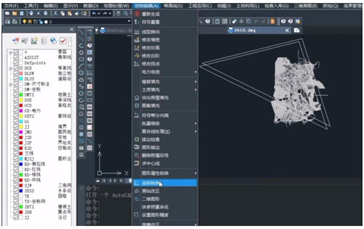Click the orange document icon in right toolbar
Screen dimensions: 364x229
coord(272,21)
